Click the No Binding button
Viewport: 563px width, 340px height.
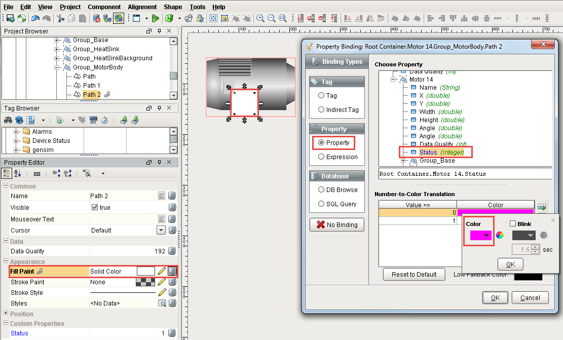tap(336, 225)
